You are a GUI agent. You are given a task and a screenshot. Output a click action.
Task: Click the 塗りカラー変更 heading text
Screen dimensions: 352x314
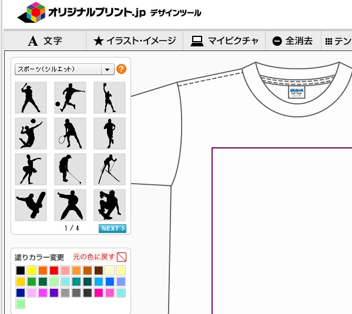coord(39,257)
